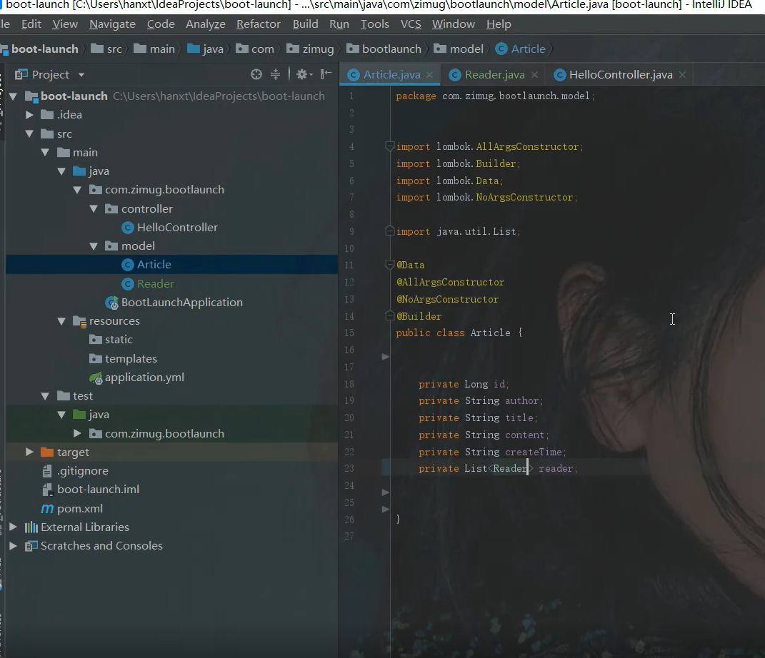Collapse the controller package

point(94,208)
